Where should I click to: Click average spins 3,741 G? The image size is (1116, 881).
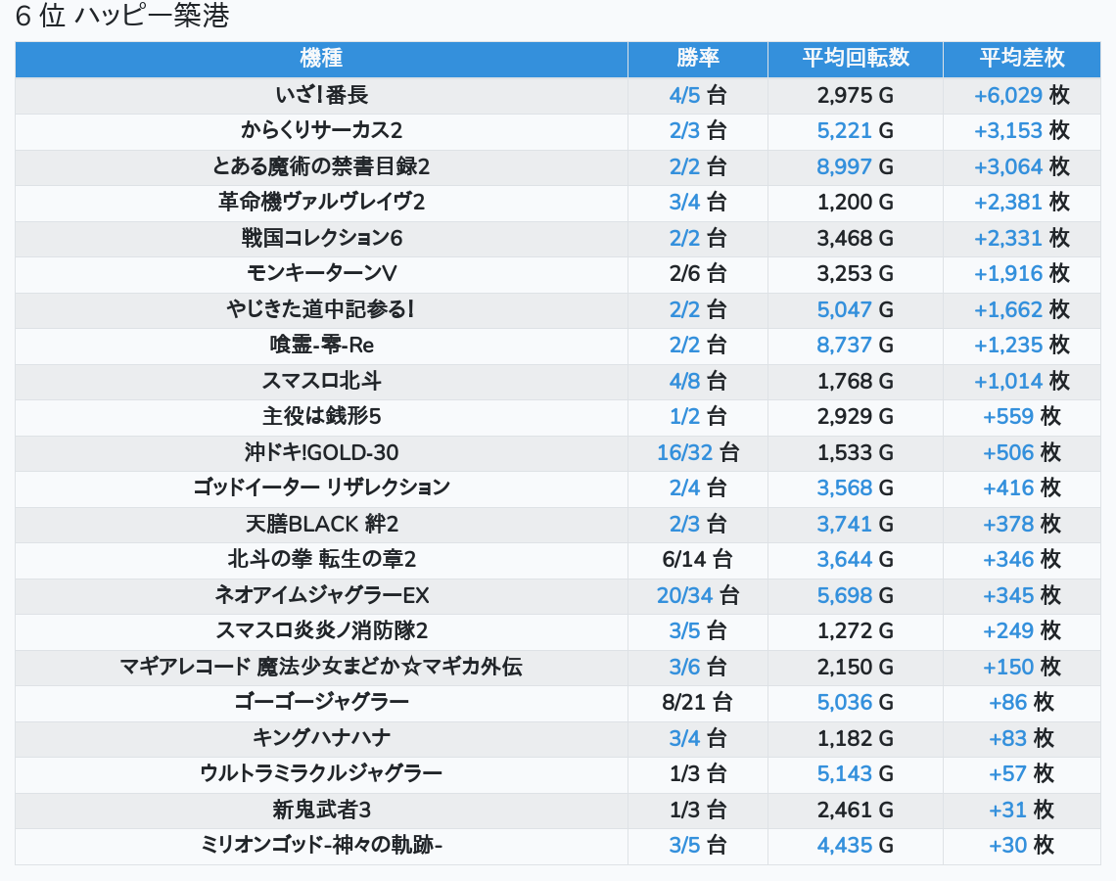pos(856,524)
